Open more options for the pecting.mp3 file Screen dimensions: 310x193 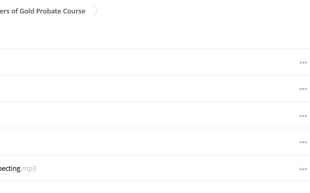[x=303, y=169]
